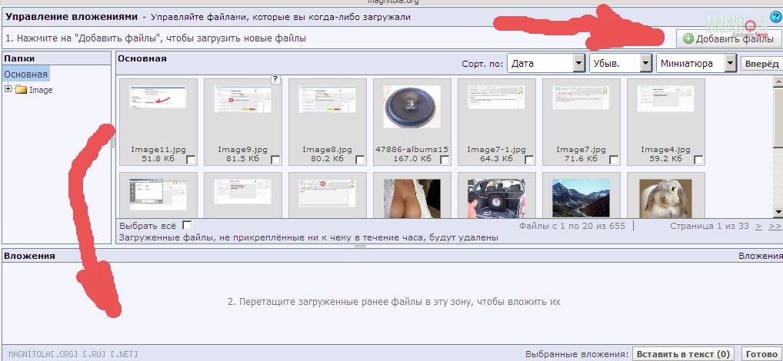Enable the Выбрать всё checkbox
The image size is (783, 361).
[186, 226]
